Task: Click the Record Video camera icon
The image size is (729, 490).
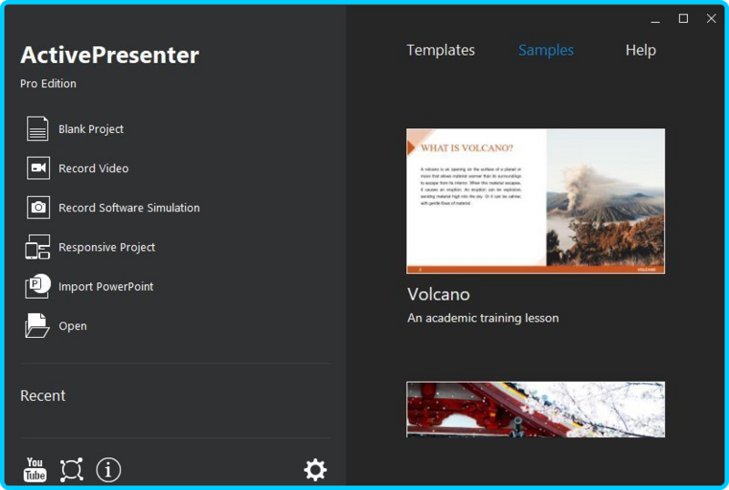Action: tap(38, 168)
